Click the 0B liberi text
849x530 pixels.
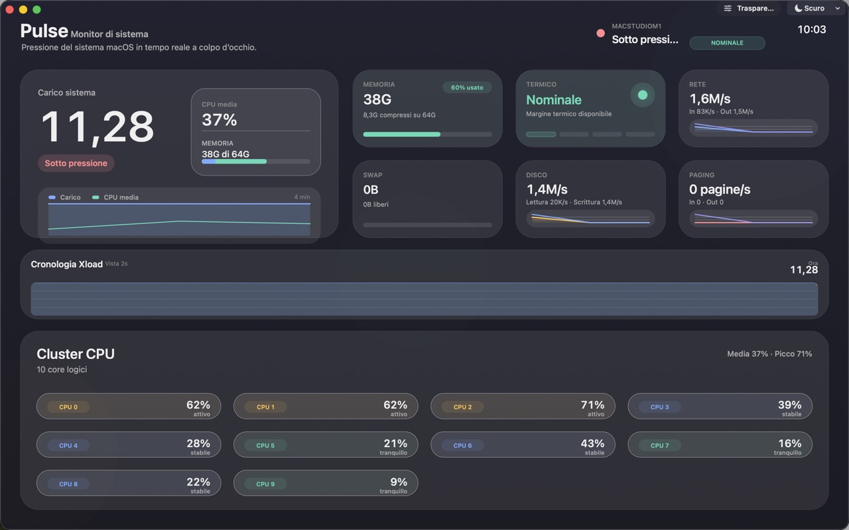click(x=376, y=205)
